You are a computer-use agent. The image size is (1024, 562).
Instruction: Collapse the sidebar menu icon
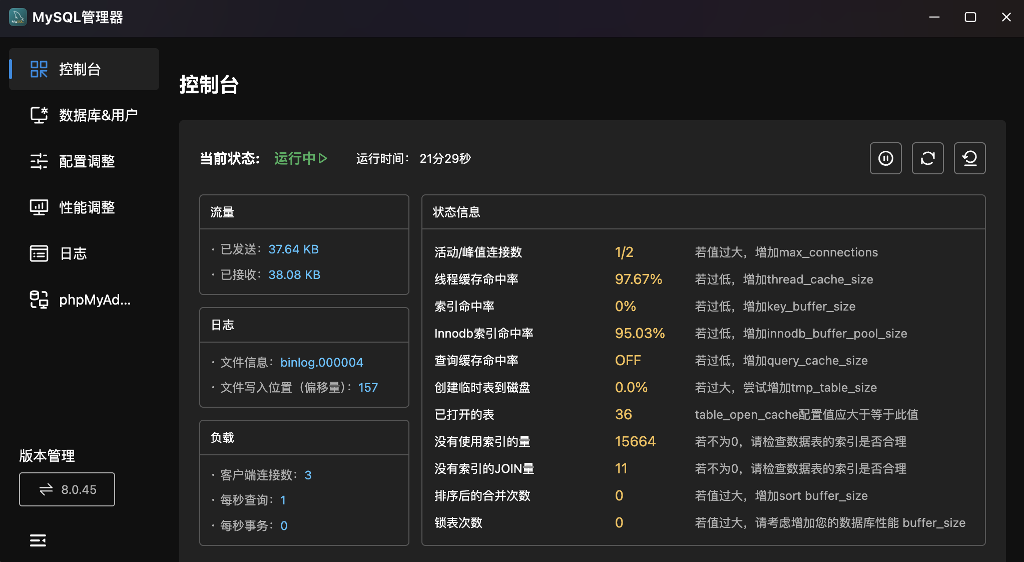pos(38,540)
